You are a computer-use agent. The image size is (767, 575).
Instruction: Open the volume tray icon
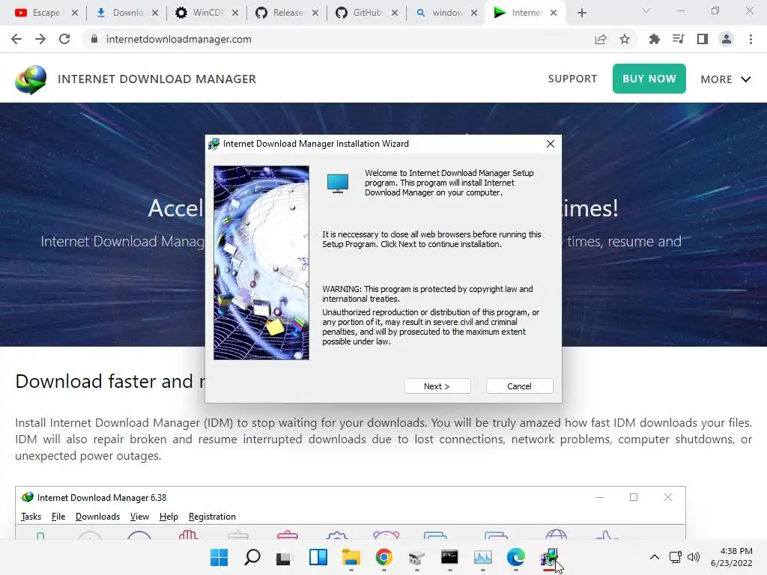point(694,557)
